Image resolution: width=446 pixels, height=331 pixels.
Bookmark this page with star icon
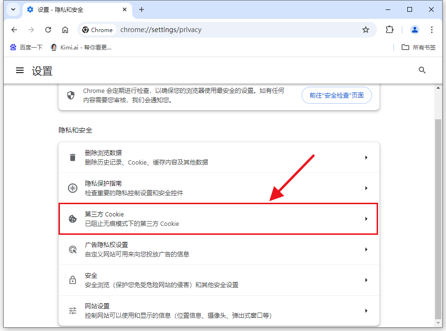tap(365, 30)
